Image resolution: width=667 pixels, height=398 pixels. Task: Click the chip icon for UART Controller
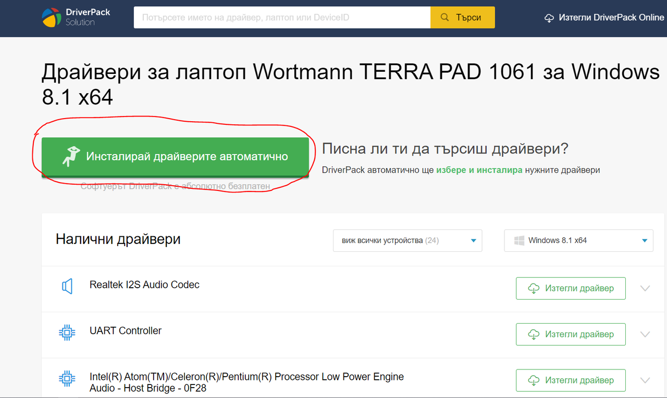pyautogui.click(x=67, y=332)
